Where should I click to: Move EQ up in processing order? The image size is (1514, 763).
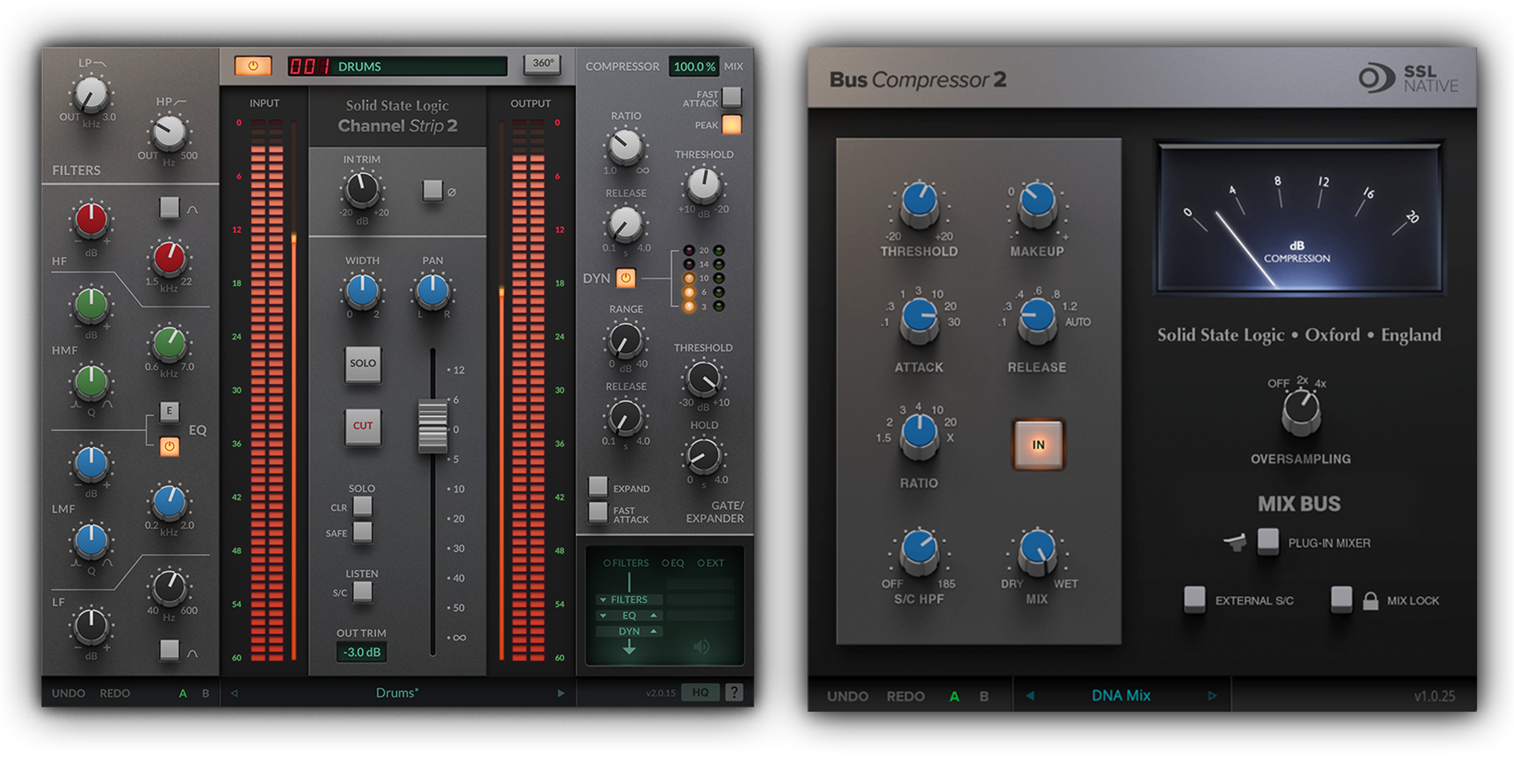654,616
